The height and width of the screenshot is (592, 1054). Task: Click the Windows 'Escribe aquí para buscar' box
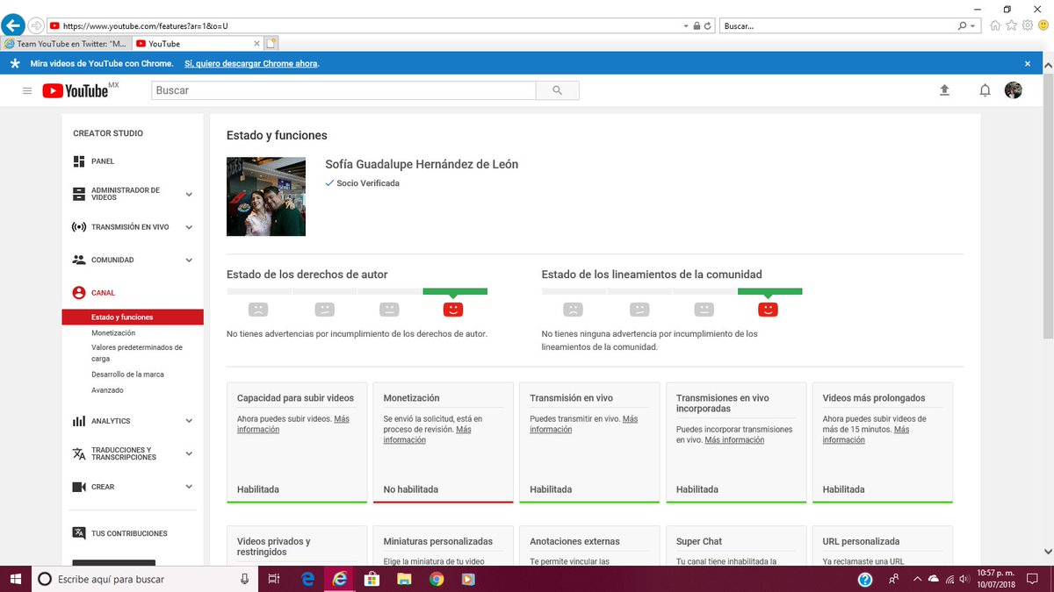(x=145, y=579)
